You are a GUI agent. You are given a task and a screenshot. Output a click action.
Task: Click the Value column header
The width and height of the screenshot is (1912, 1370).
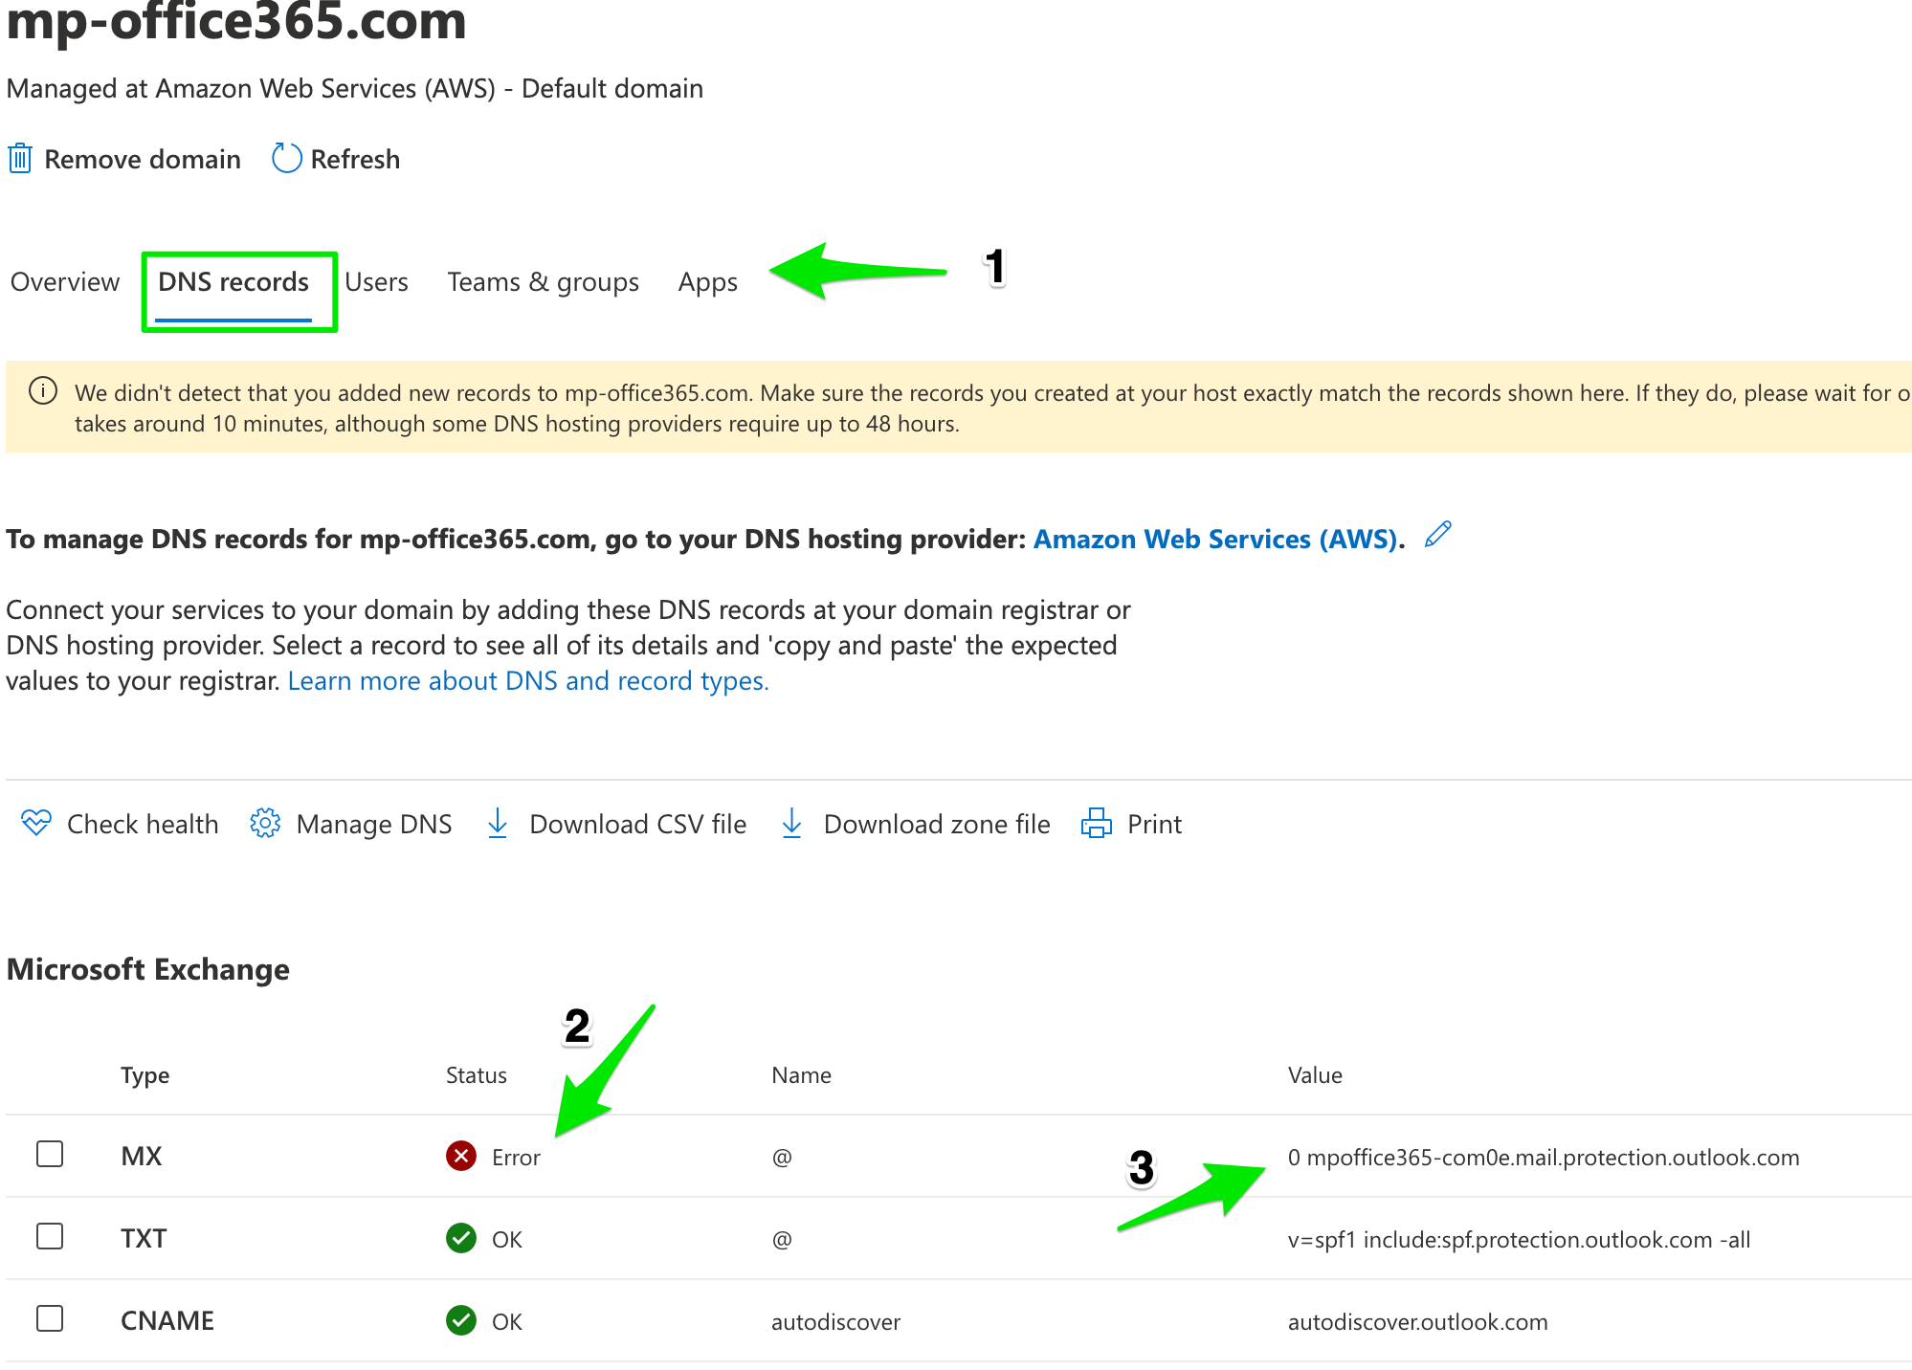1315,1075
